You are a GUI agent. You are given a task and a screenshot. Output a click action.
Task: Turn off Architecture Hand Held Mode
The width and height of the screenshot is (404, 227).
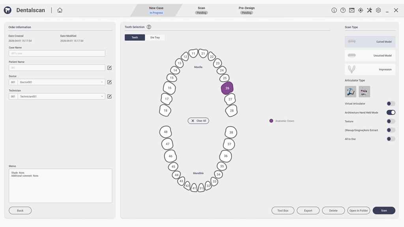tap(391, 113)
